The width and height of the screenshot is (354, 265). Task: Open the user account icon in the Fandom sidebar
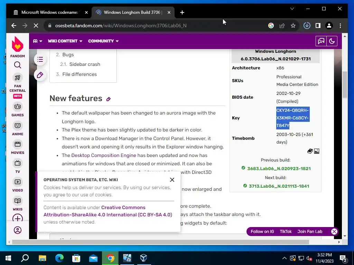pyautogui.click(x=18, y=230)
